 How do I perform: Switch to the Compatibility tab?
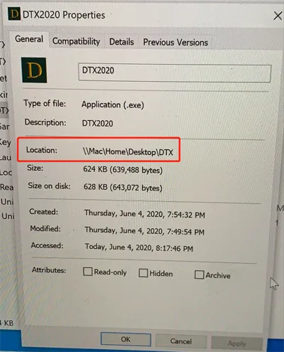tap(76, 41)
